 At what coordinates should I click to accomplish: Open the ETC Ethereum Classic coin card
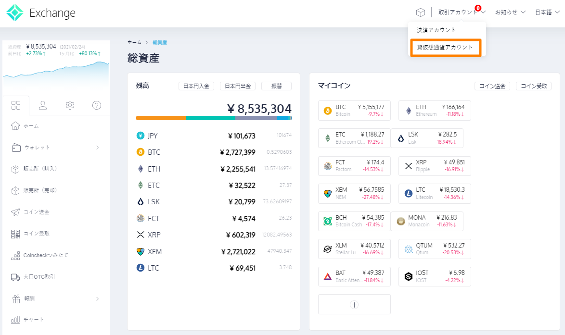354,138
